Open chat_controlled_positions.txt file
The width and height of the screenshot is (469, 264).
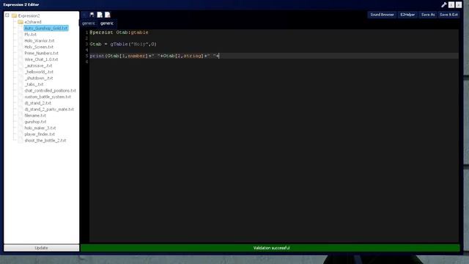51,90
